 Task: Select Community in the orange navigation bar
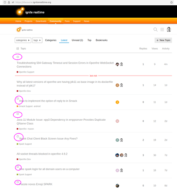click(x=55, y=21)
